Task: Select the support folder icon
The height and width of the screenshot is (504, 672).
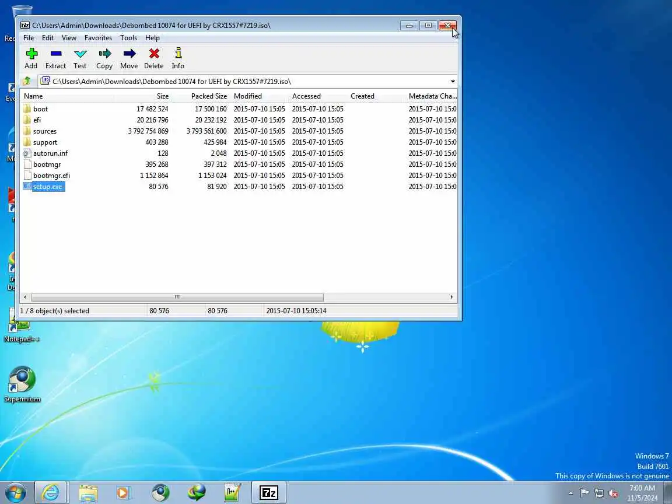Action: tap(27, 142)
